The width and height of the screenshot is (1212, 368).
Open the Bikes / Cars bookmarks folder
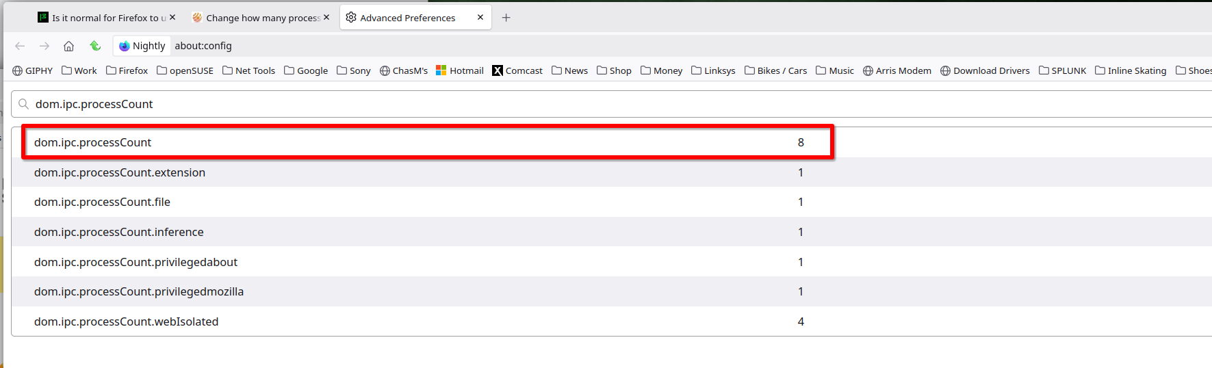pos(775,70)
